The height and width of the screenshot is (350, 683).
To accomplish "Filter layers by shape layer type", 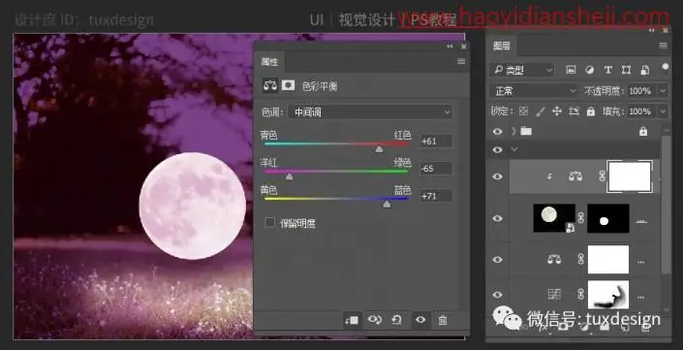I will (x=627, y=70).
